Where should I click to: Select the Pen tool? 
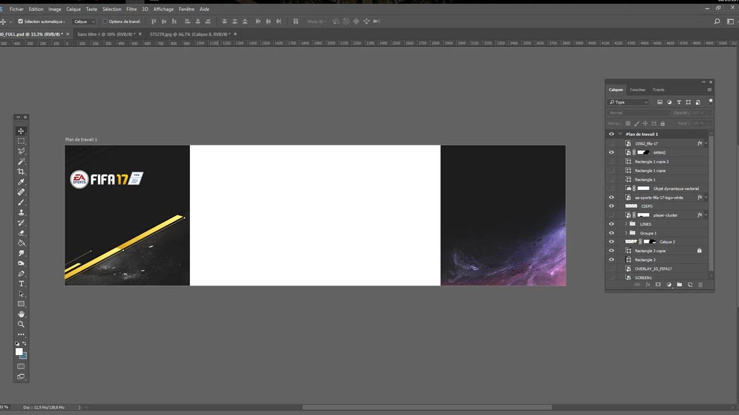(21, 274)
